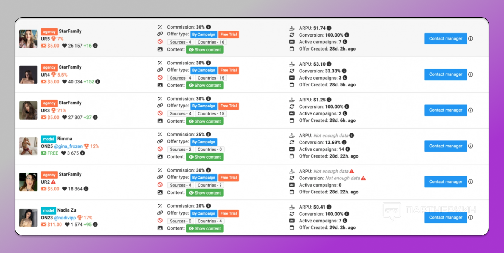Show content for the UR5 offer

[x=204, y=49]
